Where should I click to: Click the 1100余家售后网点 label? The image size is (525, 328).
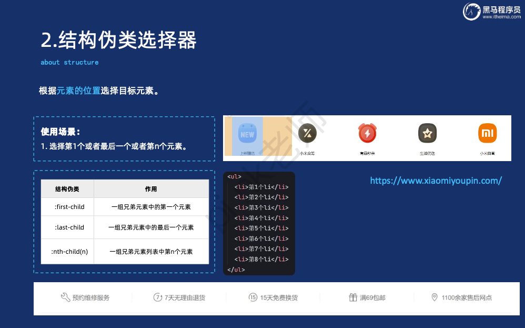coord(467,297)
